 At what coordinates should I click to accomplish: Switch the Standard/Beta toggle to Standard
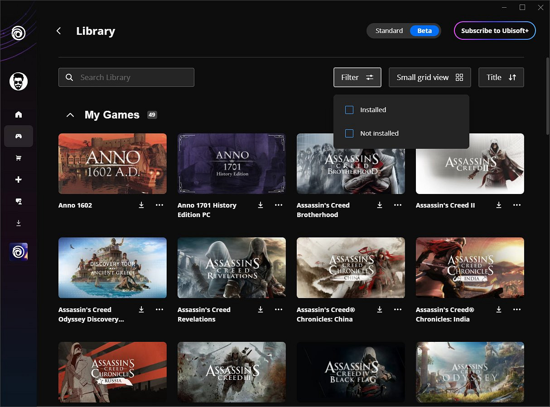389,31
